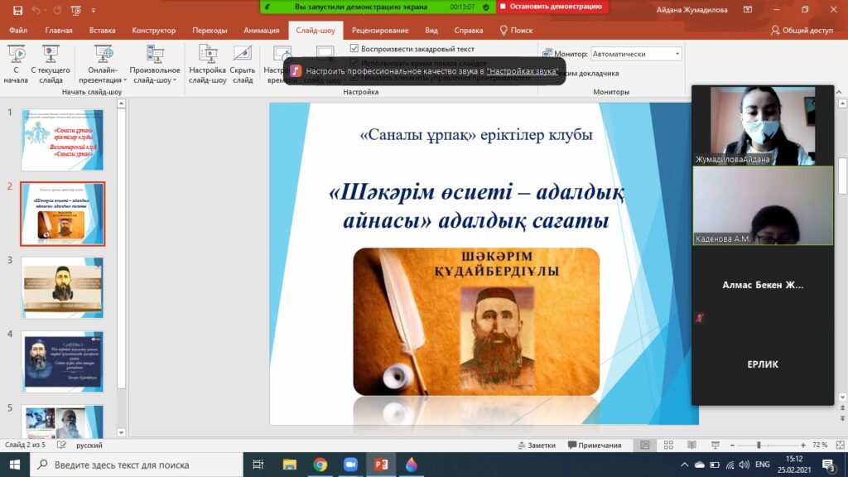This screenshot has width=848, height=477.
Task: Open notification center icon on taskbar
Action: click(829, 465)
